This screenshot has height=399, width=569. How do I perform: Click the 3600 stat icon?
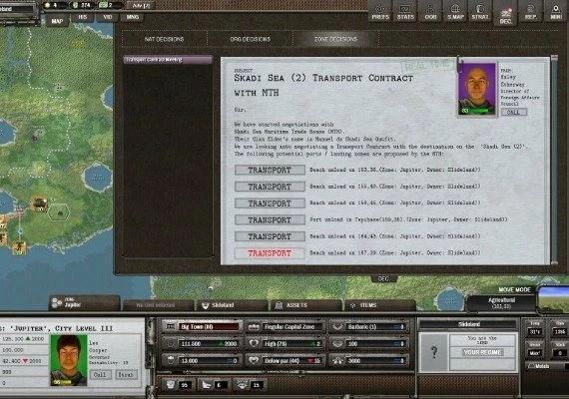coord(337,360)
